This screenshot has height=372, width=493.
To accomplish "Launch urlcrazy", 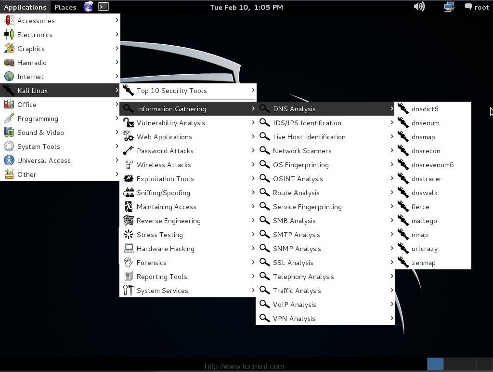I will (425, 249).
